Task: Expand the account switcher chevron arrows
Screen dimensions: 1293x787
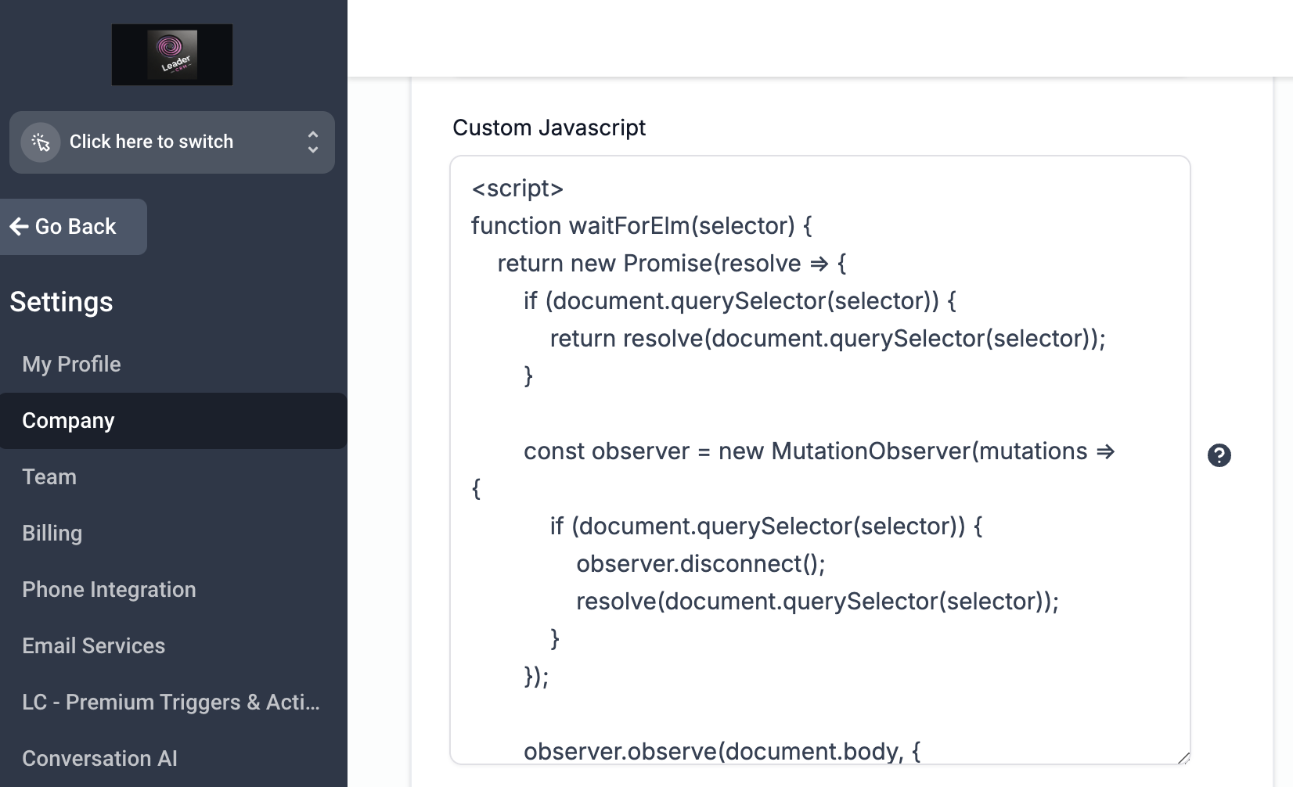Action: point(313,142)
